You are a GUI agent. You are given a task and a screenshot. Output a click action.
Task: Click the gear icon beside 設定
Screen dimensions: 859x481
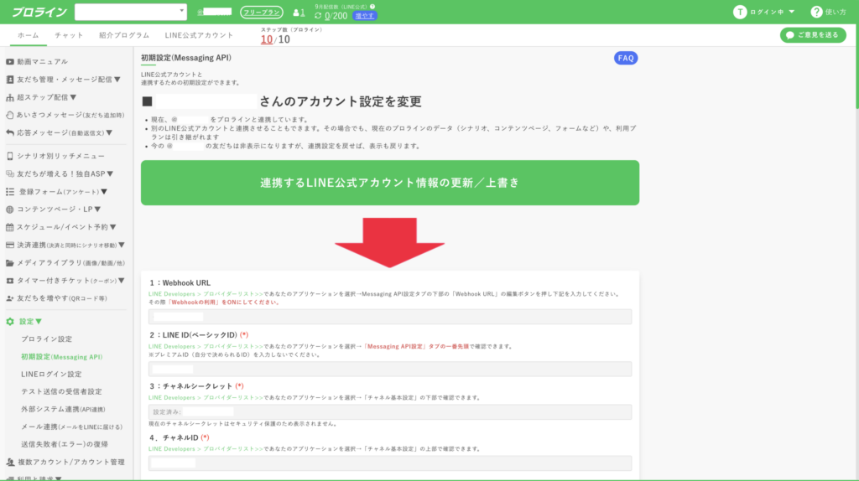pos(10,322)
